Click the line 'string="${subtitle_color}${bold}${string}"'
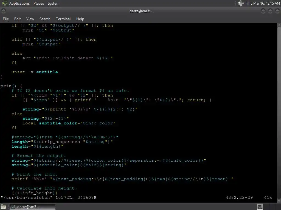 (x=69, y=165)
